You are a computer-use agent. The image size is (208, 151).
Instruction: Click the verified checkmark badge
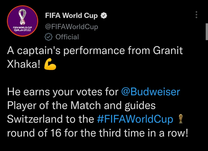(x=104, y=16)
